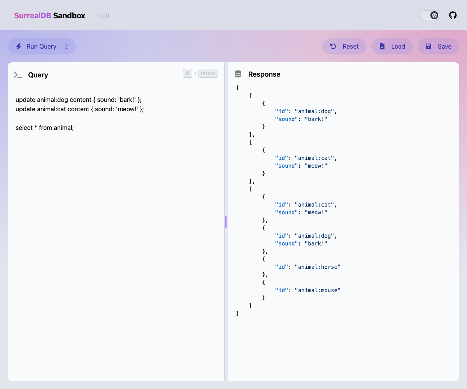
Task: Click the 'select * from animal;' query line
Action: click(x=45, y=128)
